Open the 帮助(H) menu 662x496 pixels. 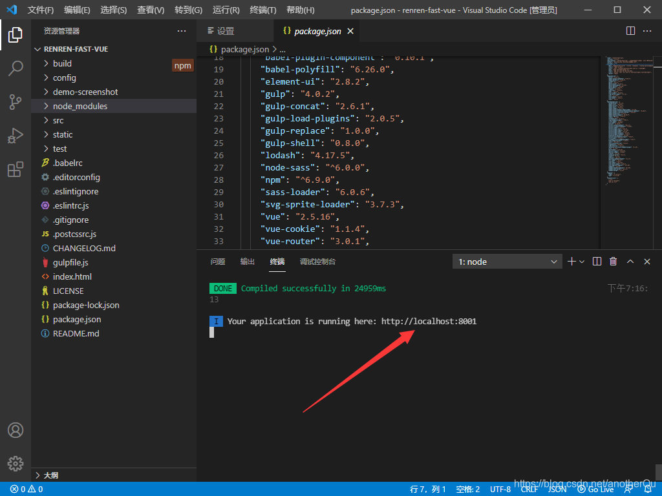coord(300,10)
